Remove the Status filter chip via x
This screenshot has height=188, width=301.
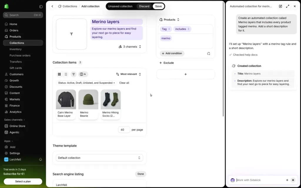pos(114,83)
